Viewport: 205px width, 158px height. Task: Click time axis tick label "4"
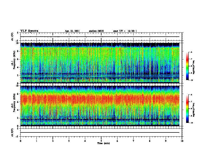85,141
